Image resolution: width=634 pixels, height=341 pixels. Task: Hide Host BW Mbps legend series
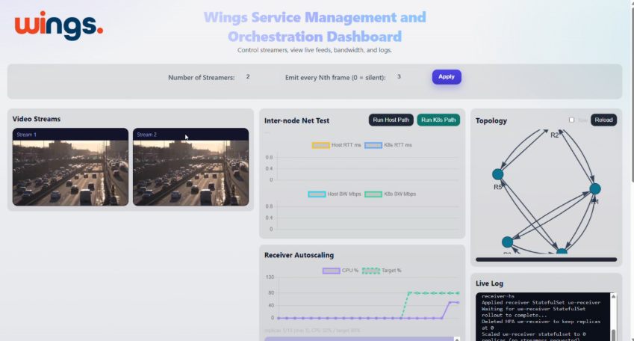[x=335, y=194]
